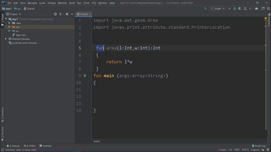Open the Analyze menu
The image size is (271, 152).
tap(52, 3)
